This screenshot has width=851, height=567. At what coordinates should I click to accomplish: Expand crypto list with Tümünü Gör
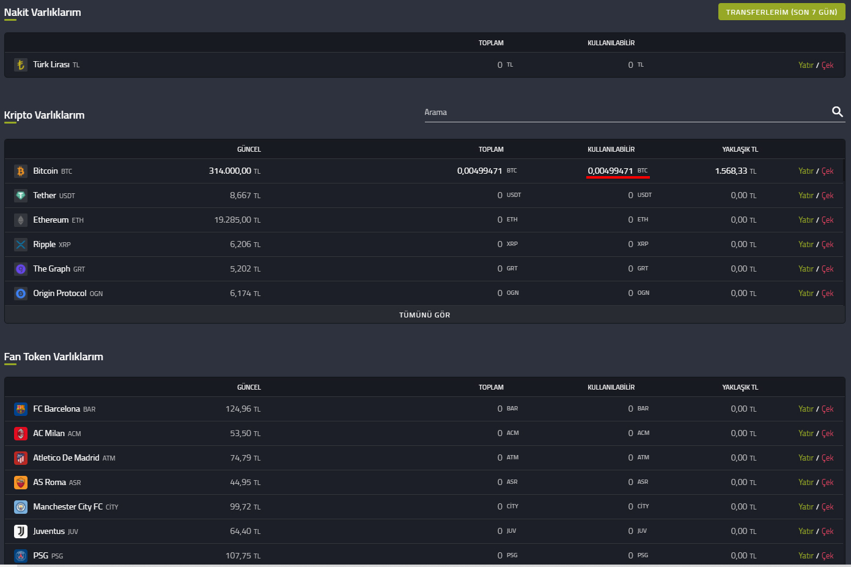[424, 315]
